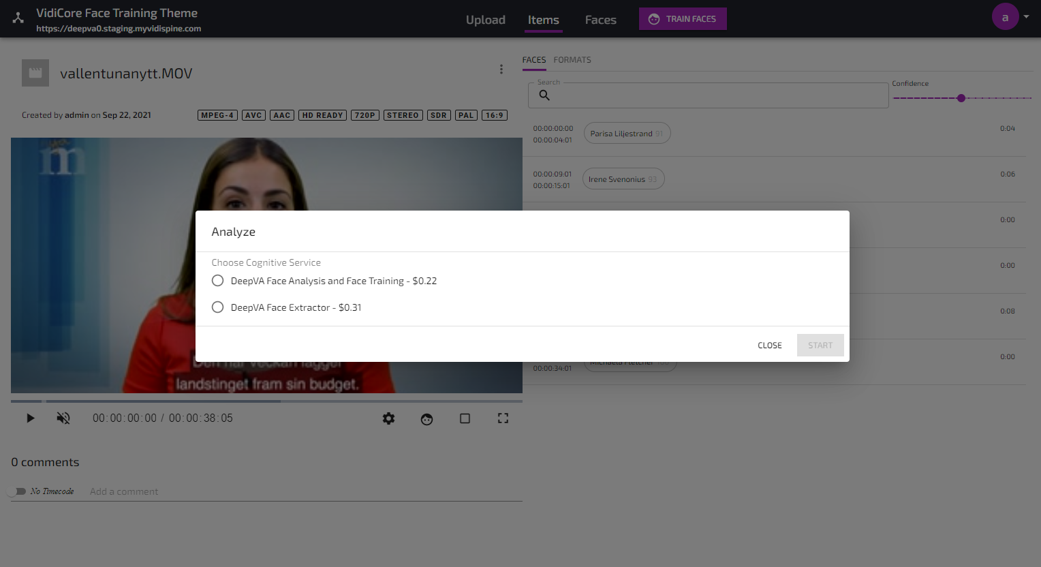The width and height of the screenshot is (1041, 567).
Task: Click the Confidence slider handle
Action: coord(961,98)
